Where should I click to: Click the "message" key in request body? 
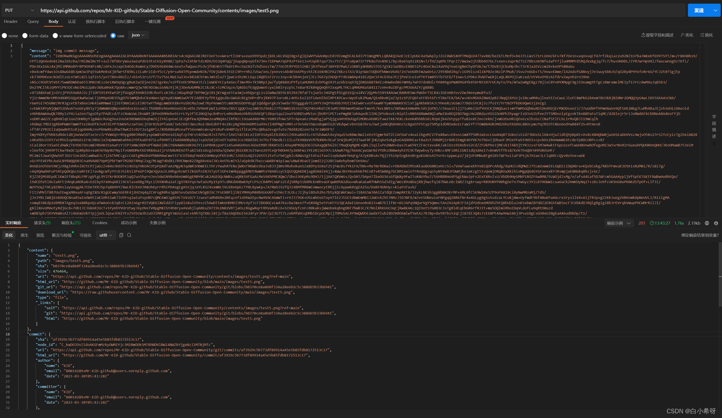39,51
